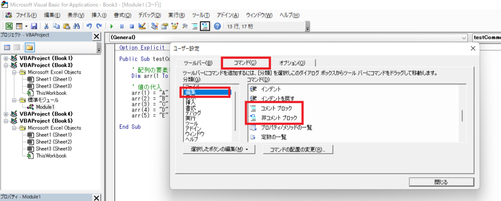Toggle folders button in Project panel

[29, 47]
